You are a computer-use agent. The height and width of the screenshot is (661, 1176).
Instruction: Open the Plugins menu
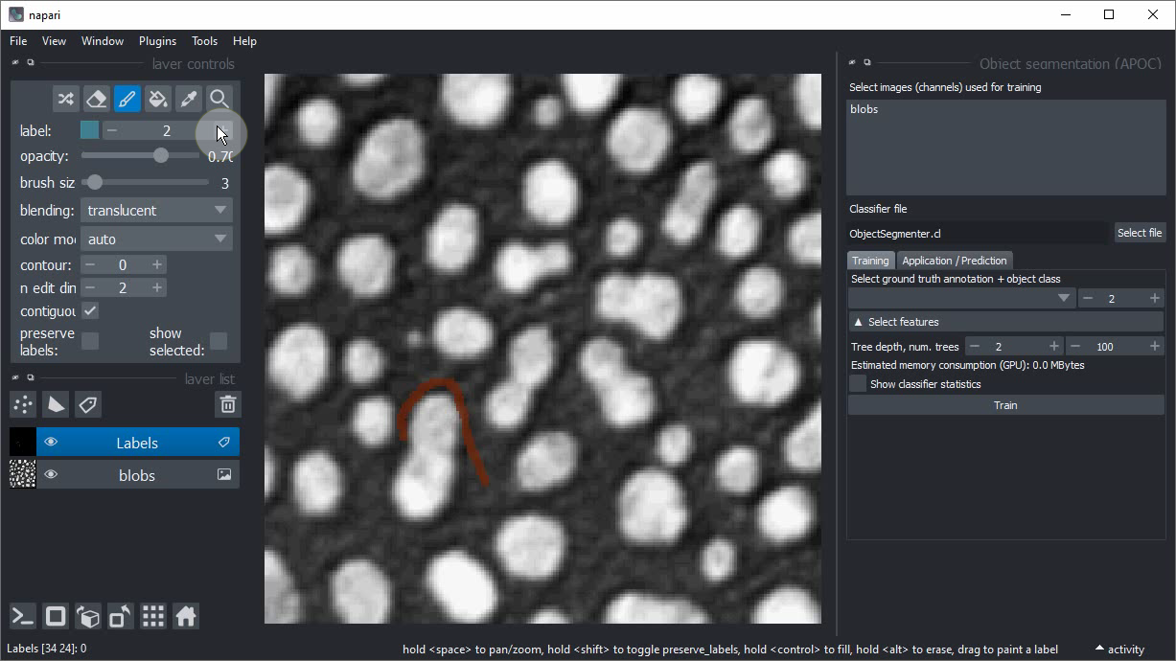click(157, 41)
